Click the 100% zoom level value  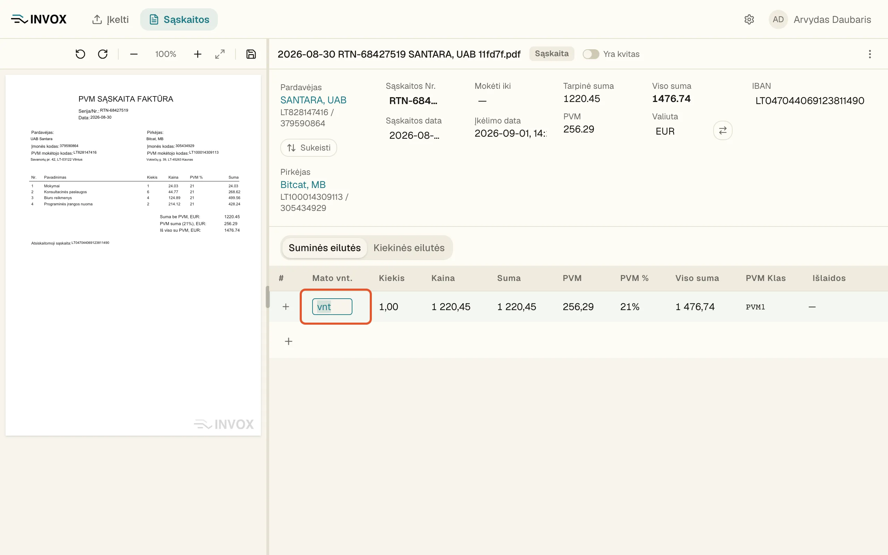(x=165, y=54)
